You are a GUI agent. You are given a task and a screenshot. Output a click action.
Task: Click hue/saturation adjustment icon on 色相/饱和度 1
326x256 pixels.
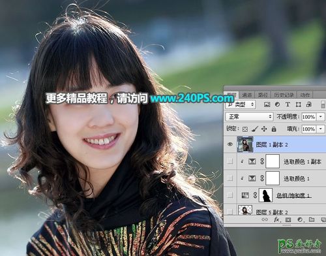click(x=245, y=195)
